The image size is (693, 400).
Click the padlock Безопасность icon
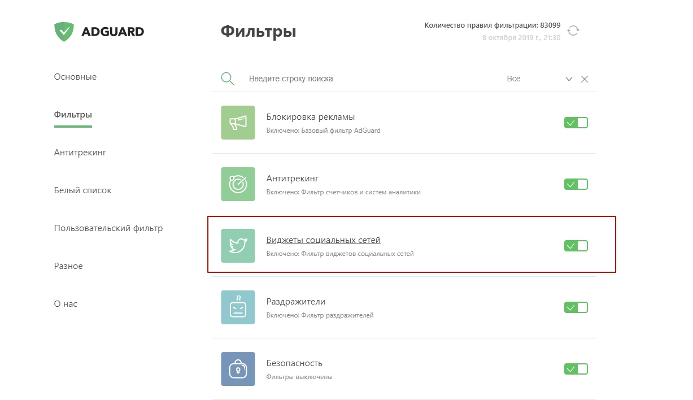tap(238, 369)
